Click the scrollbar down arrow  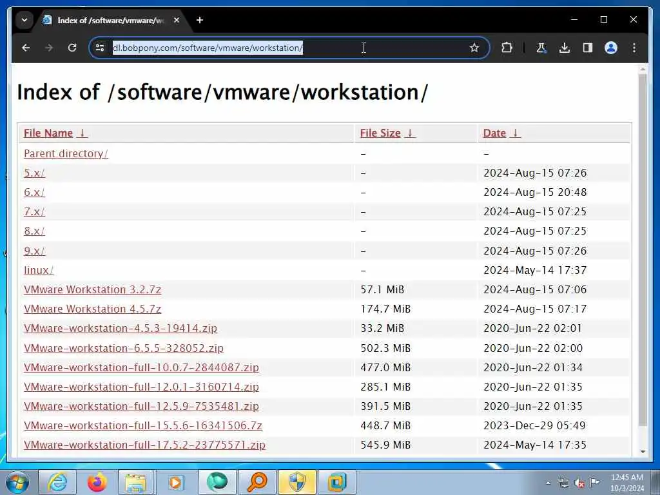(x=643, y=452)
